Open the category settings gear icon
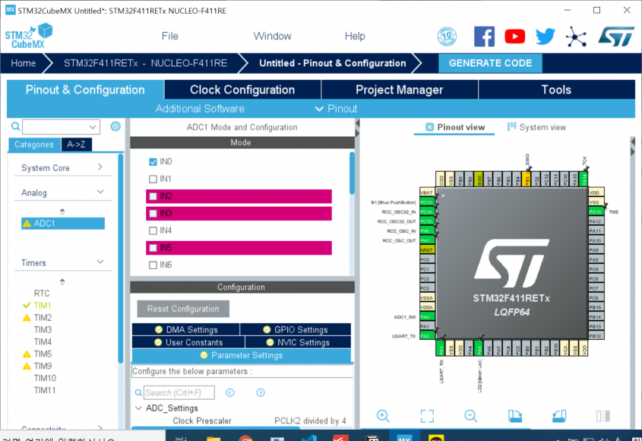The width and height of the screenshot is (642, 441). pos(115,126)
